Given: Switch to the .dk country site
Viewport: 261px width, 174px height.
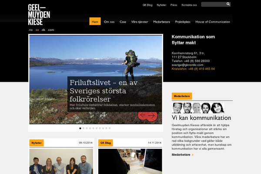Looking at the screenshot, I should (43, 30).
